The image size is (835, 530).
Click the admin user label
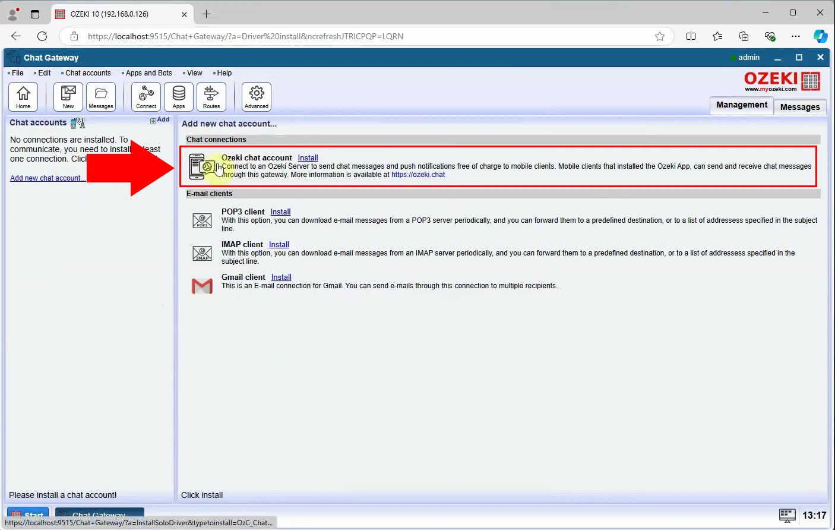[749, 58]
